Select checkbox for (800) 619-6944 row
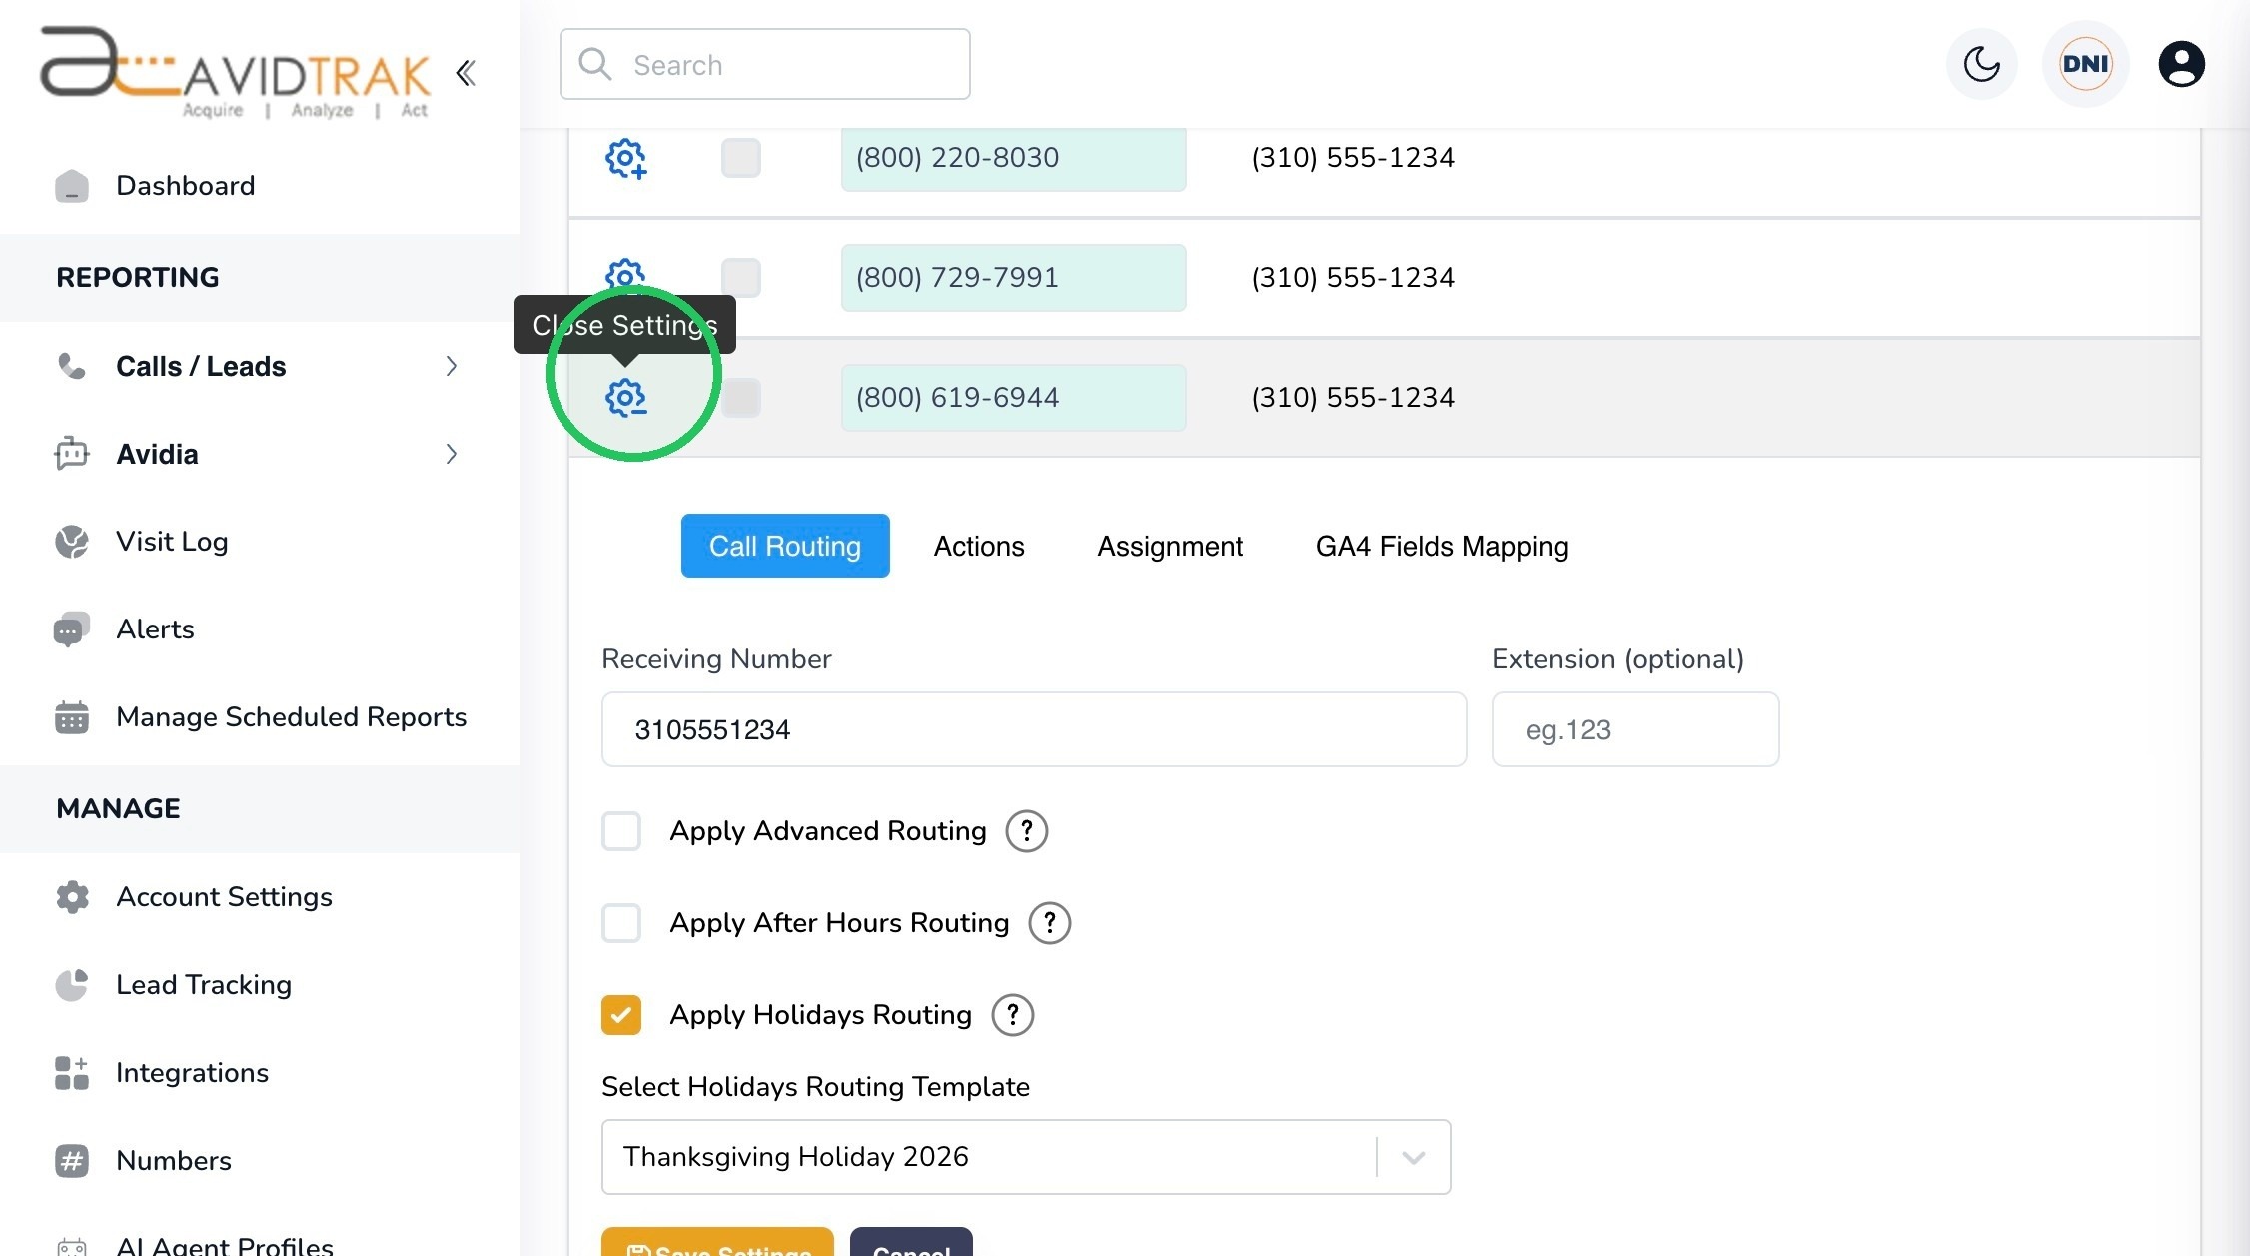2250x1256 pixels. (741, 398)
